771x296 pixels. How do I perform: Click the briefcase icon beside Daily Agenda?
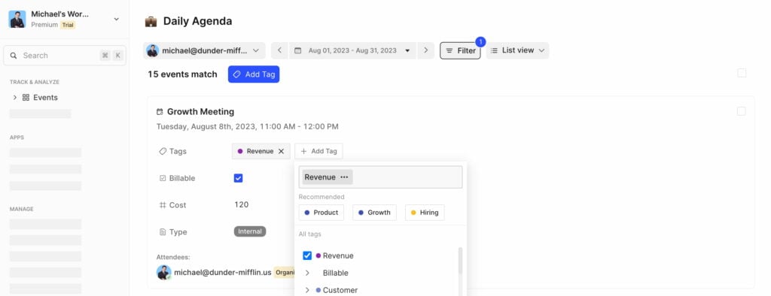coord(151,21)
